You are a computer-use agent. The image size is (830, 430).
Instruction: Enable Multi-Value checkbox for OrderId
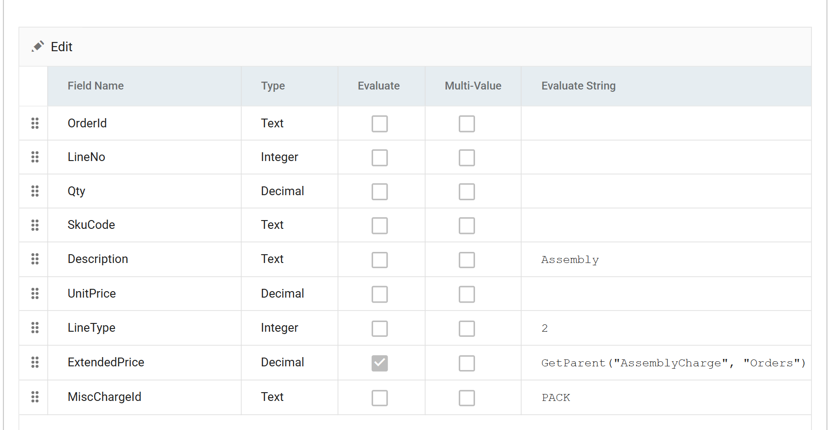(x=467, y=124)
